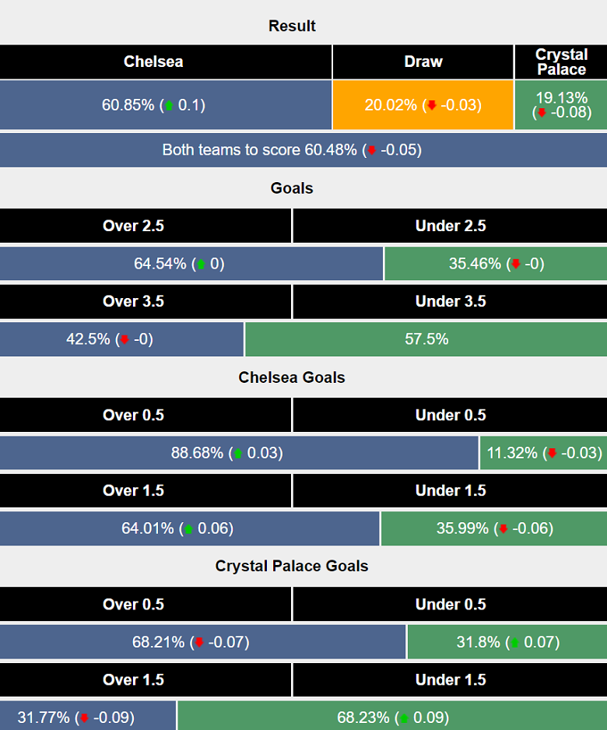Click green arrow beside 88.68%

(237, 453)
